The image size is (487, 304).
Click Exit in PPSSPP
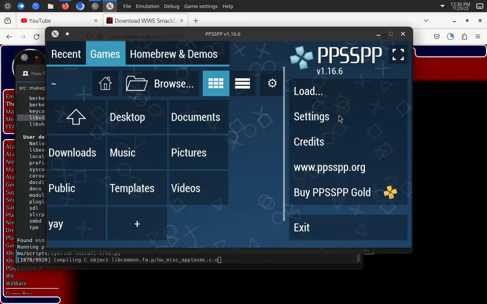coord(348,228)
